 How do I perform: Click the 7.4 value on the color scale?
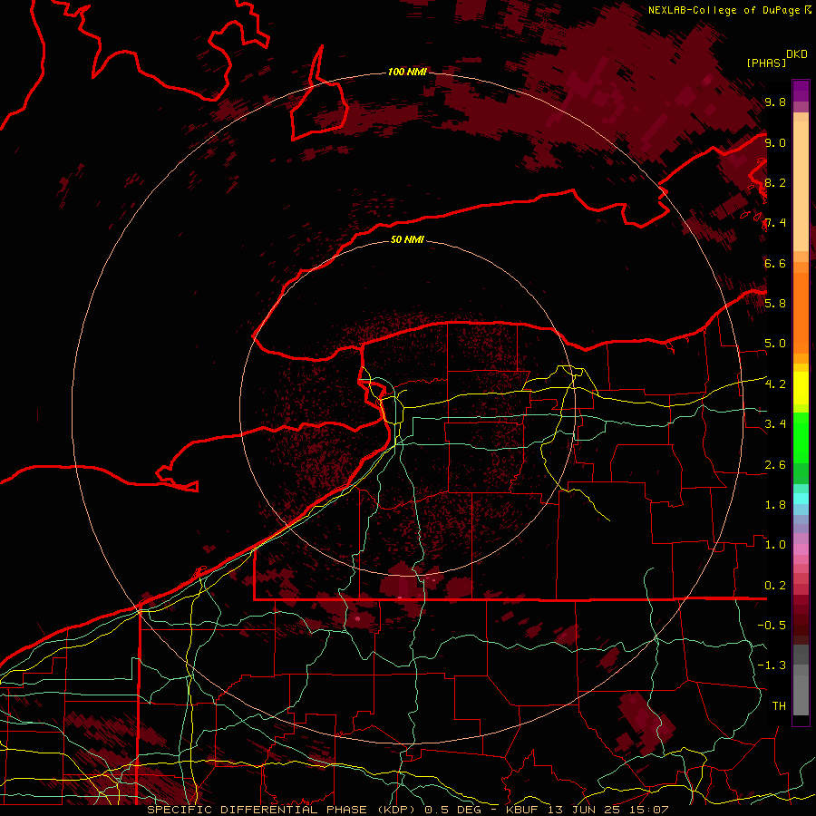click(x=775, y=223)
